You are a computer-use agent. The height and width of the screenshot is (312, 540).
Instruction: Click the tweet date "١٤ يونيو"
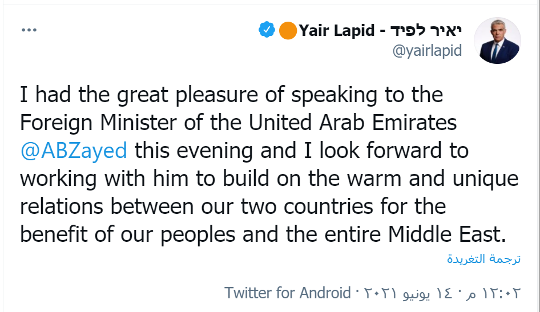(x=429, y=293)
